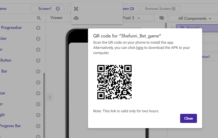Close the QR code dialog
218x138 pixels.
188,118
